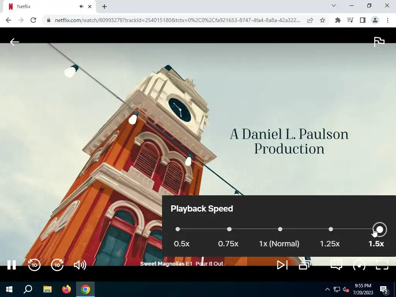The height and width of the screenshot is (297, 396).
Task: Open the Windows Start menu
Action: [9, 289]
